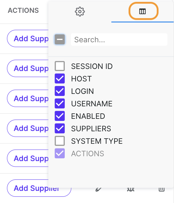This screenshot has width=174, height=203.
Task: Hide the SUPPLIERS column via checkbox
Action: [x=60, y=128]
